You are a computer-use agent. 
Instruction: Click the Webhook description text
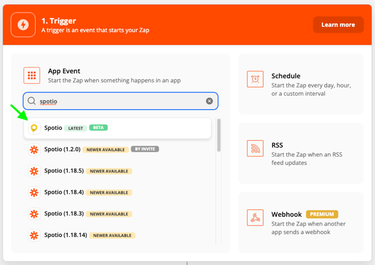coord(309,228)
